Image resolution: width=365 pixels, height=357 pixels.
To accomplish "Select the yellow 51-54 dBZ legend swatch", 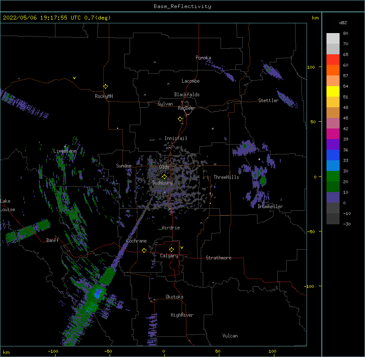I will 333,92.
